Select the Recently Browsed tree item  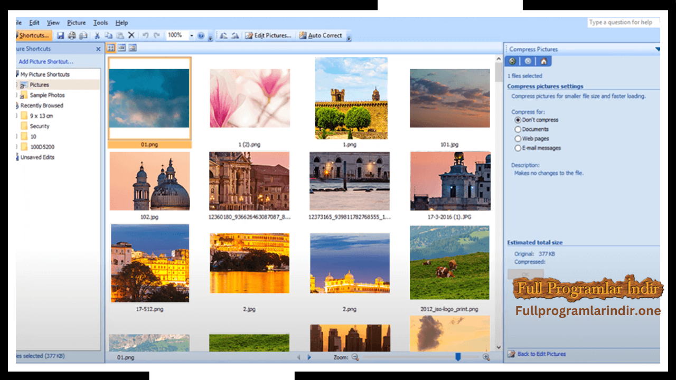point(42,106)
